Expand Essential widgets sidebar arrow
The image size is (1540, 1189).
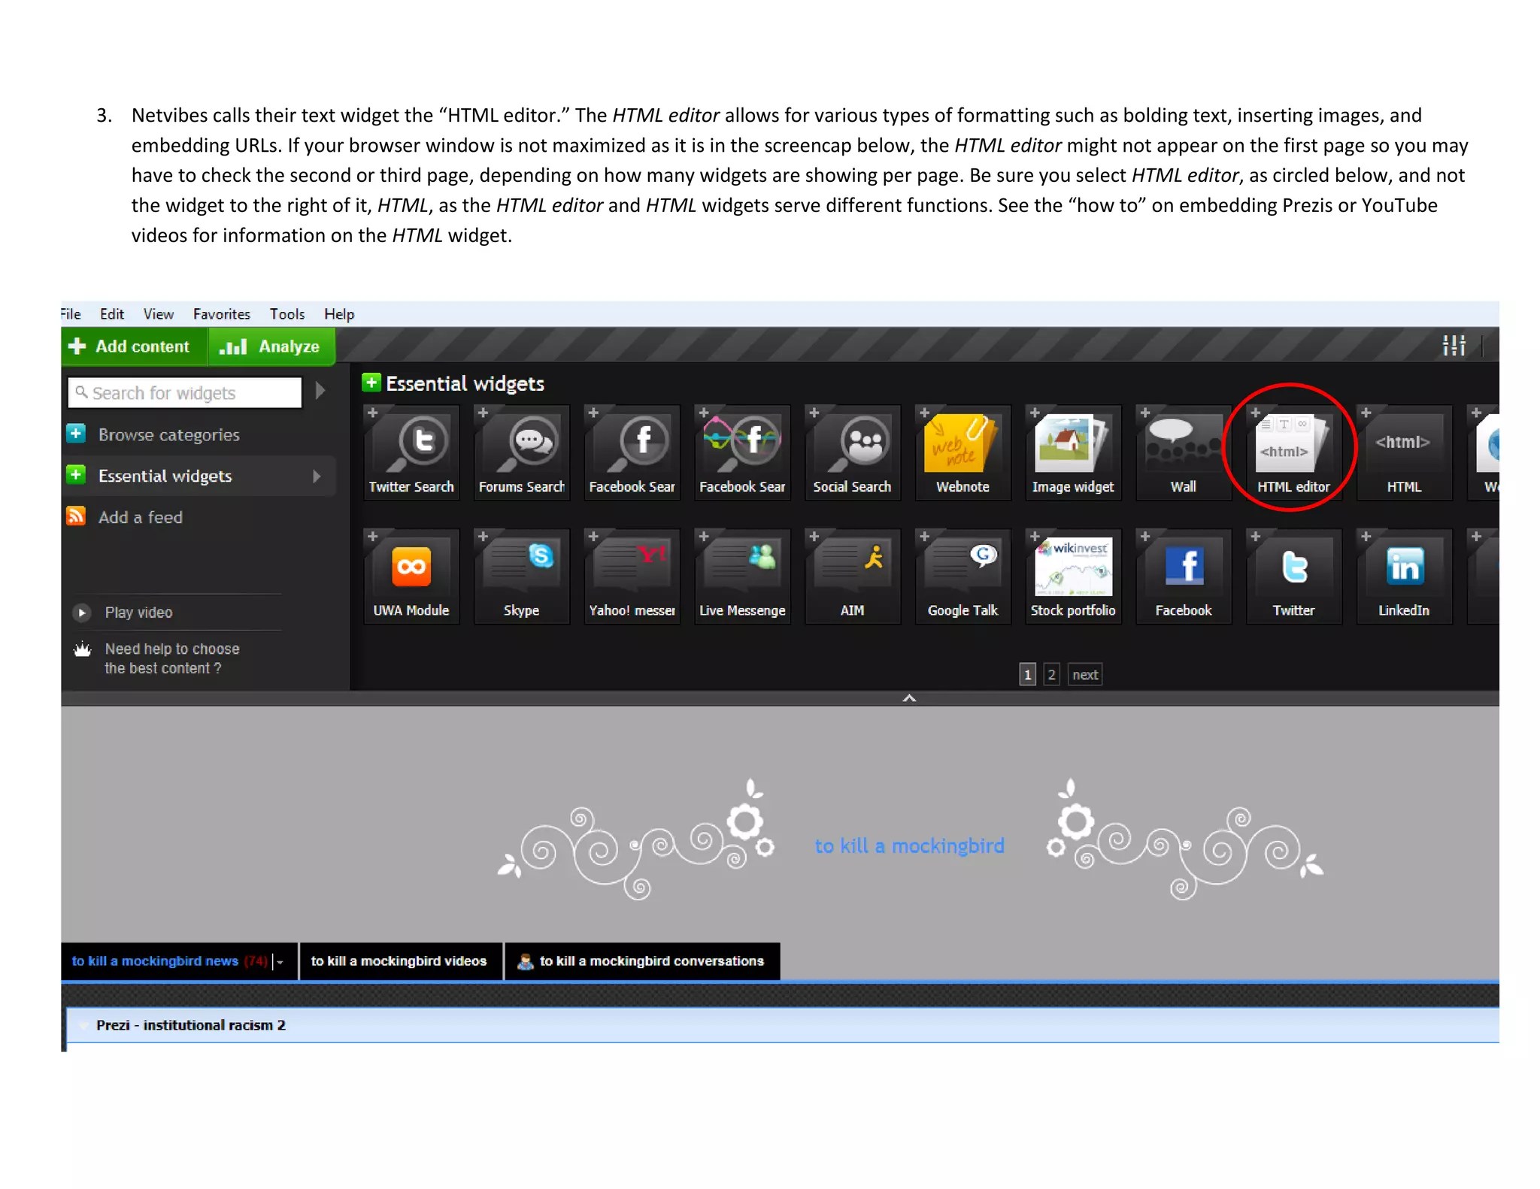tap(317, 476)
